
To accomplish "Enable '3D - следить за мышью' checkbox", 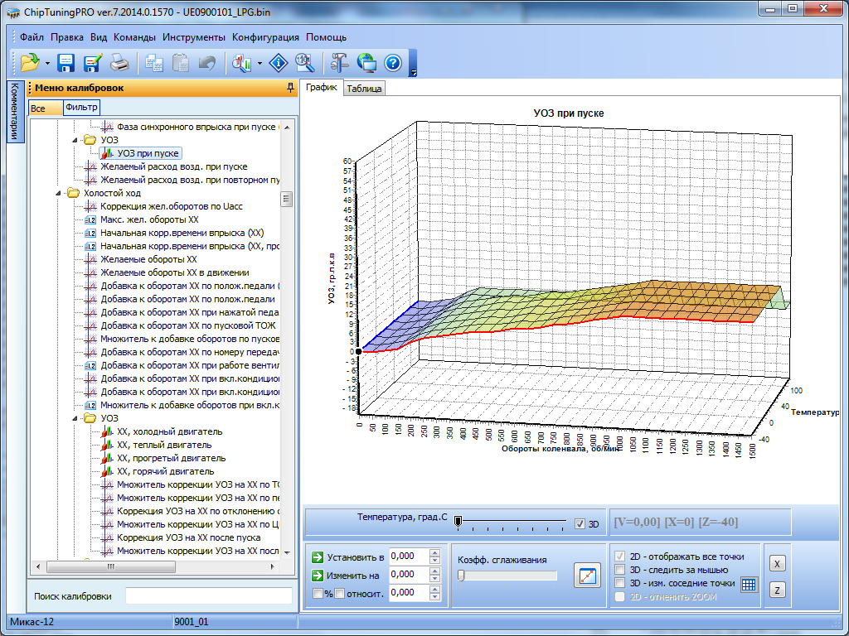I will coord(619,570).
